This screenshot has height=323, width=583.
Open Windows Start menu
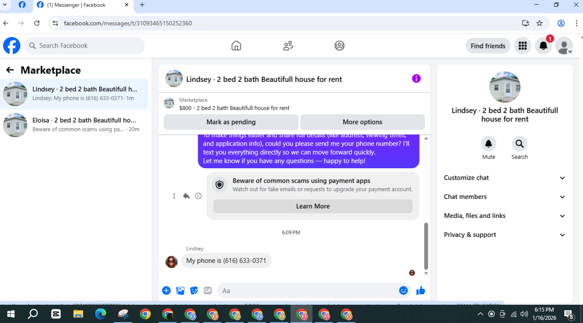[x=11, y=314]
